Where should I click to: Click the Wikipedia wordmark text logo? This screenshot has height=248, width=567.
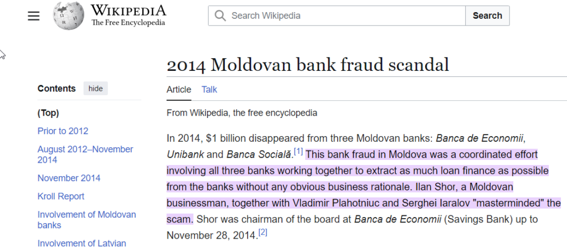point(128,15)
